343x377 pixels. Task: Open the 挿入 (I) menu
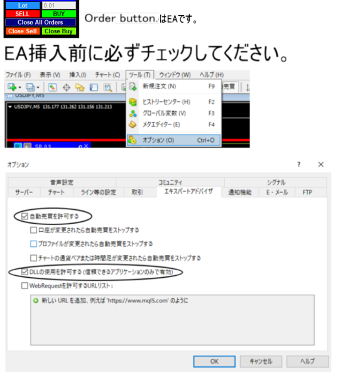pos(78,75)
